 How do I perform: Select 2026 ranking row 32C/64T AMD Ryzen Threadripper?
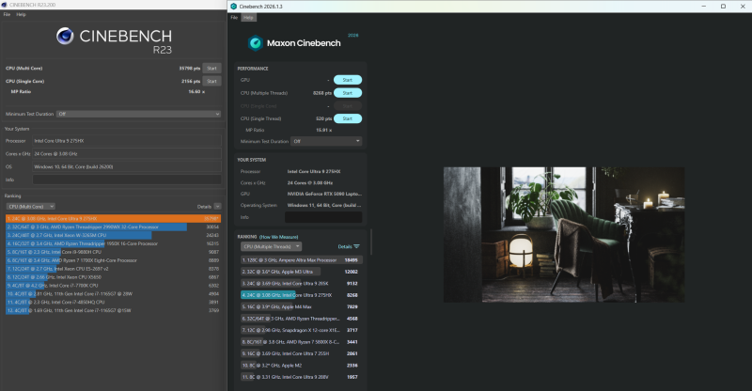tap(301, 319)
